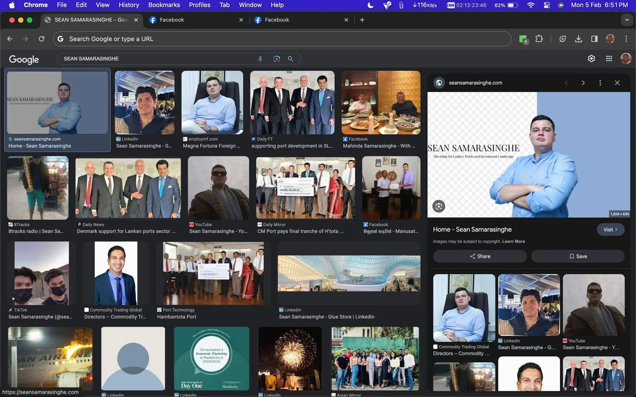Screen dimensions: 636x397
Task: Click the forward navigation arrow
Action: tap(26, 39)
